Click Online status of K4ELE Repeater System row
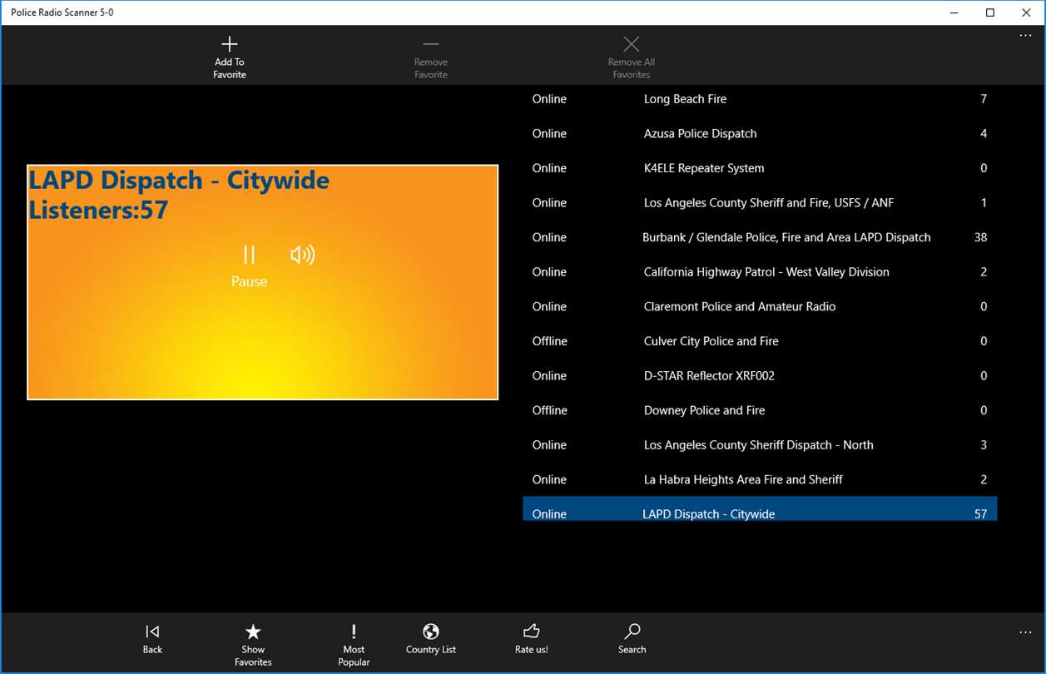The image size is (1046, 674). click(549, 168)
